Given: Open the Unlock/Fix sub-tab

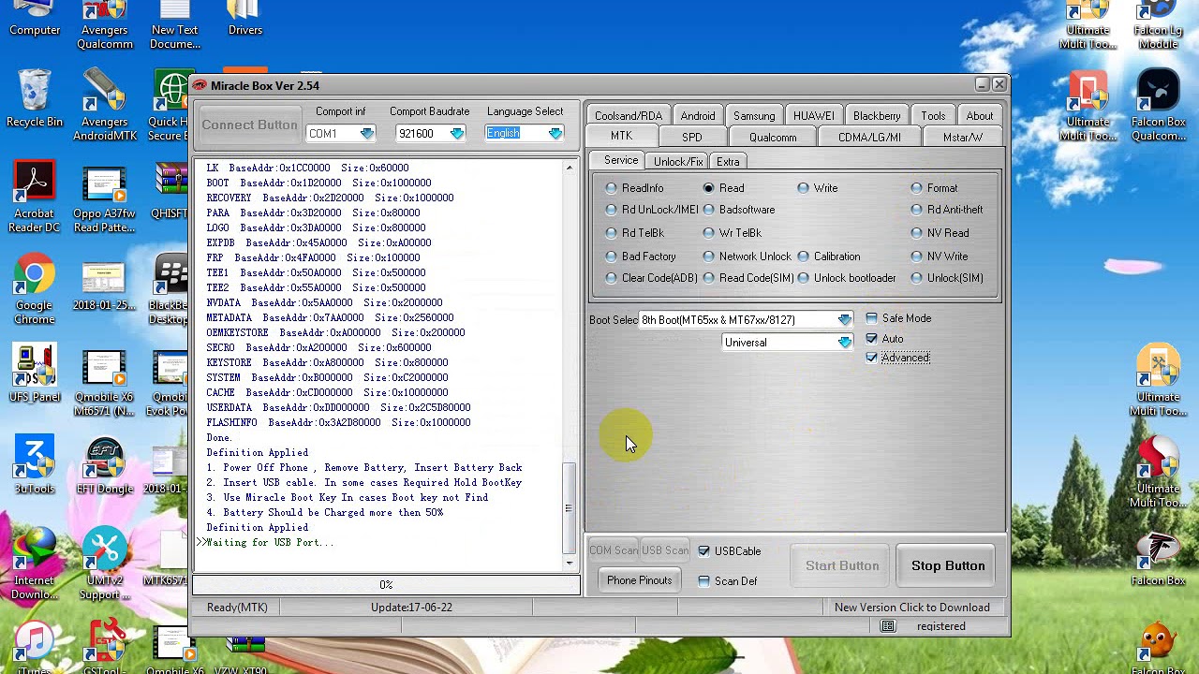Looking at the screenshot, I should pyautogui.click(x=678, y=162).
